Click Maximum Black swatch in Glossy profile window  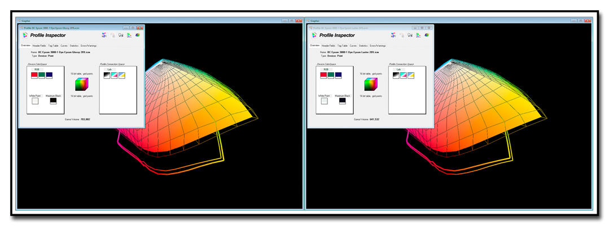[x=53, y=101]
